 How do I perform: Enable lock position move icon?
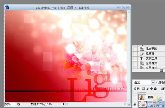click(x=151, y=89)
